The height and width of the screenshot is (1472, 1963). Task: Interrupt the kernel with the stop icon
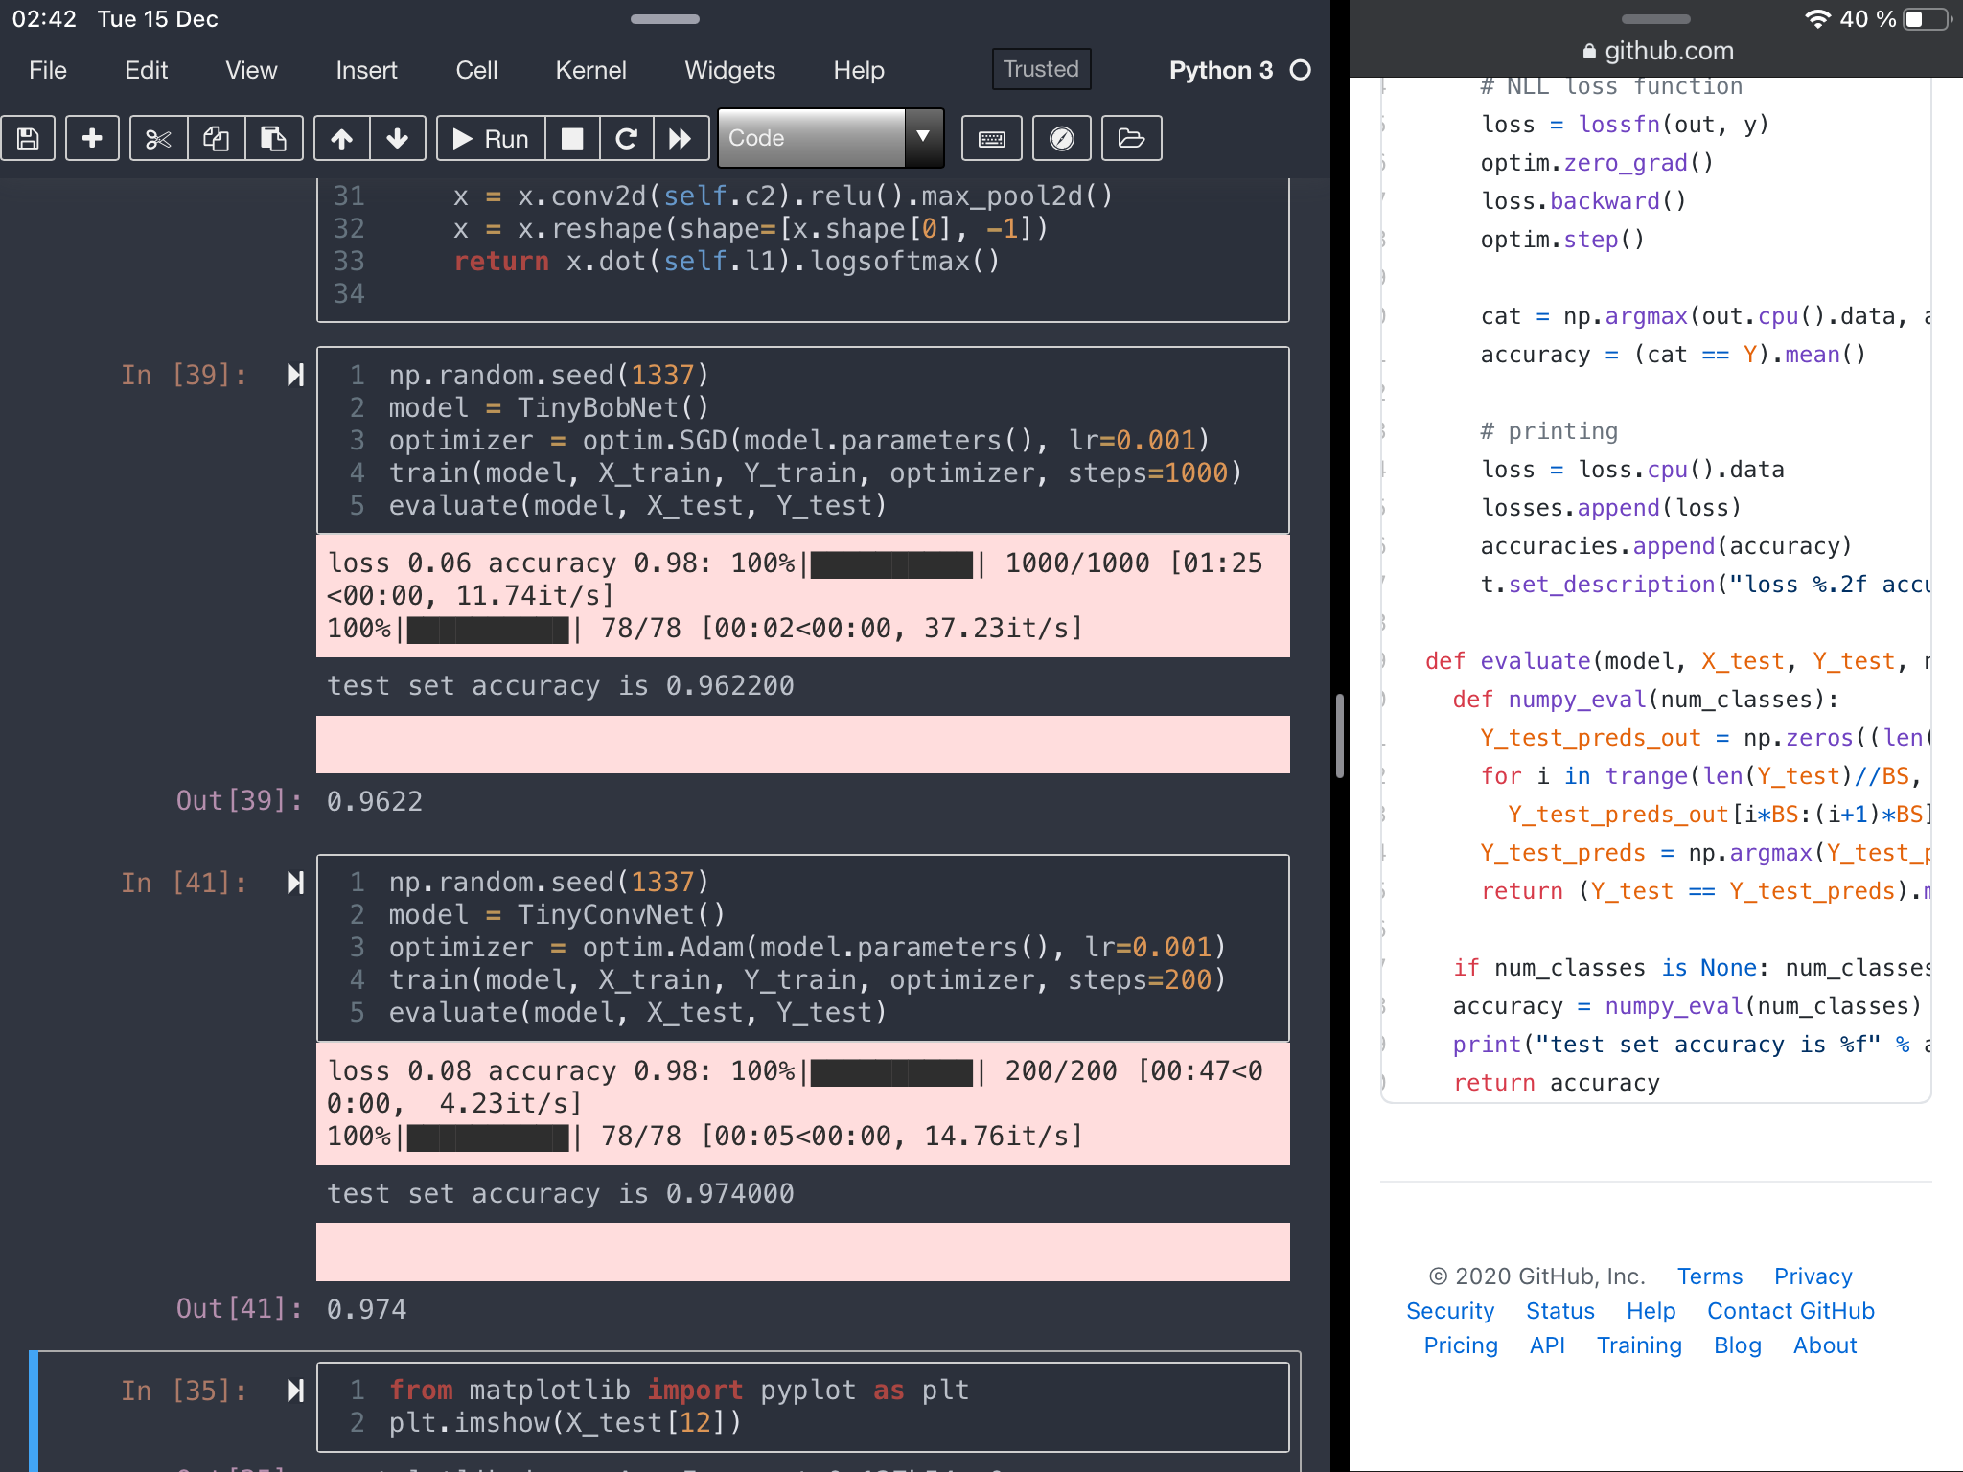pyautogui.click(x=572, y=138)
